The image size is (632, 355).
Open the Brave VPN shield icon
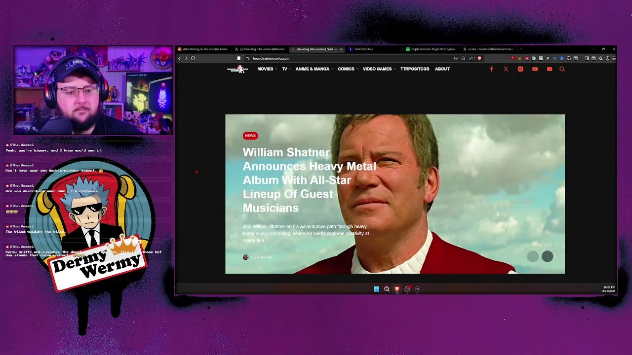tap(607, 58)
